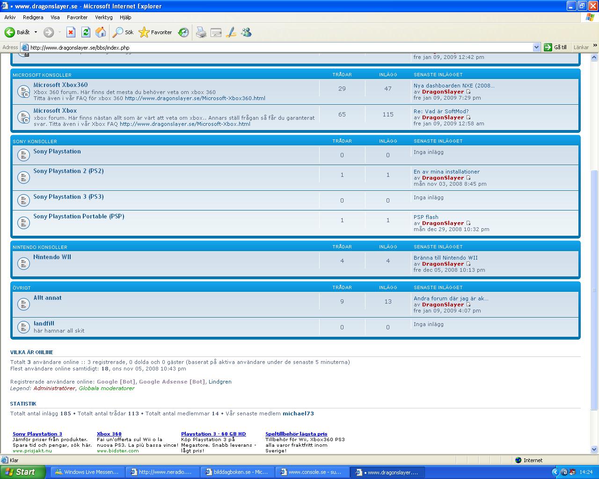Click forum icon beside Allt annat

tap(23, 304)
